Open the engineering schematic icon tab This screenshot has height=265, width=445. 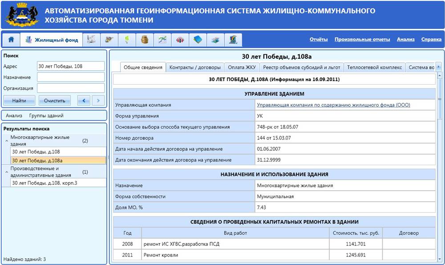pos(91,40)
